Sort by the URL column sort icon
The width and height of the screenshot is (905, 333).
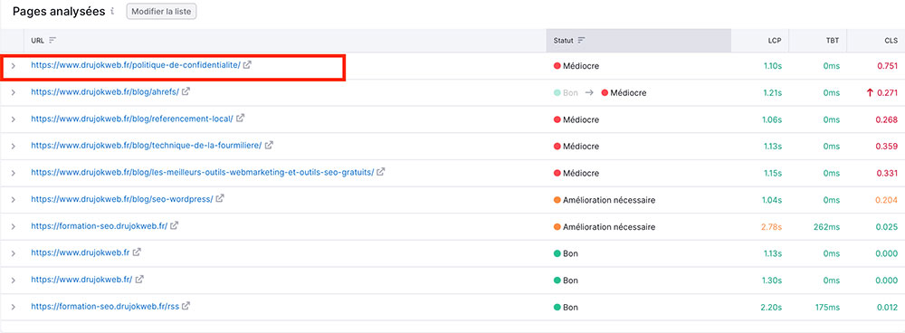pyautogui.click(x=52, y=41)
